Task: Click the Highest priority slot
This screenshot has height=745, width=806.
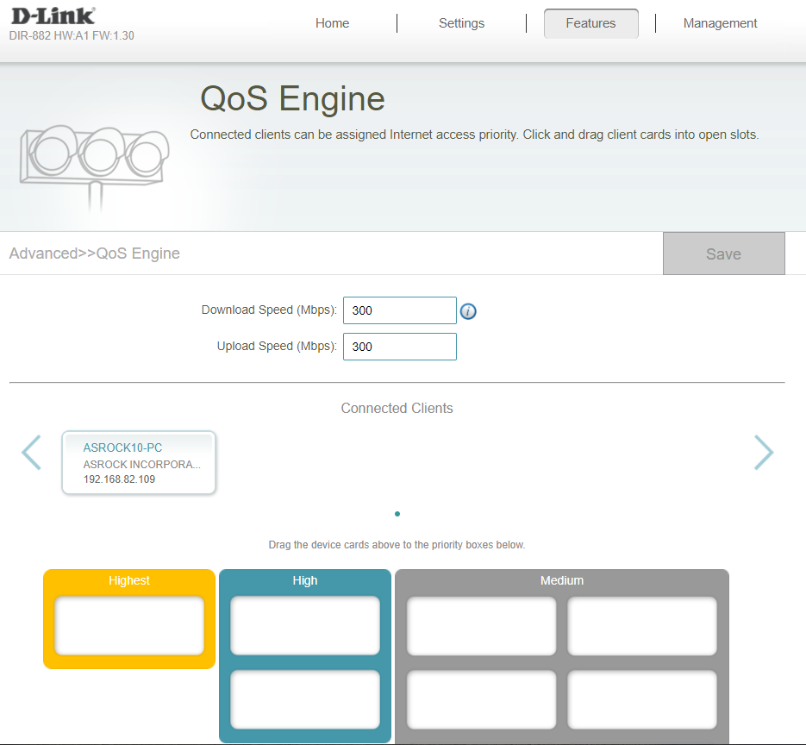Action: coord(129,625)
